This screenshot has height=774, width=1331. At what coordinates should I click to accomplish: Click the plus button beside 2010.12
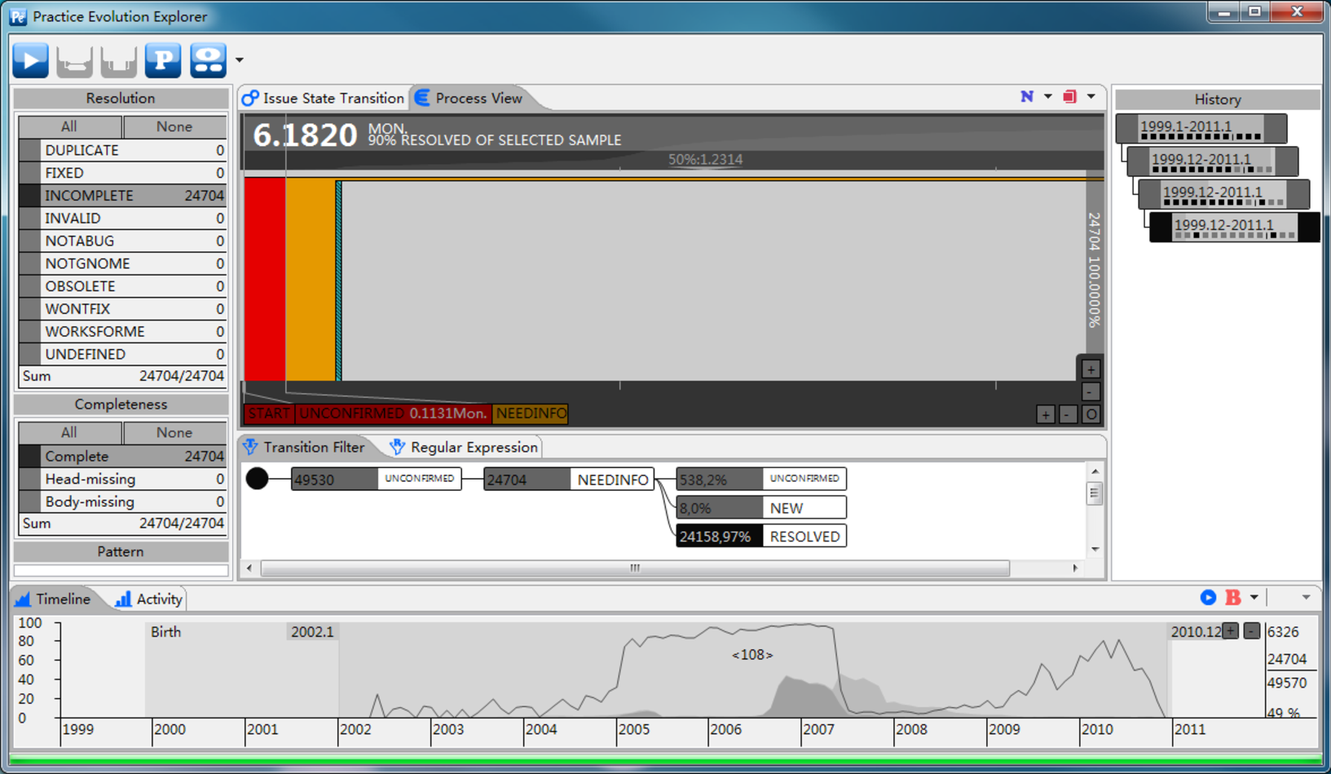point(1230,630)
